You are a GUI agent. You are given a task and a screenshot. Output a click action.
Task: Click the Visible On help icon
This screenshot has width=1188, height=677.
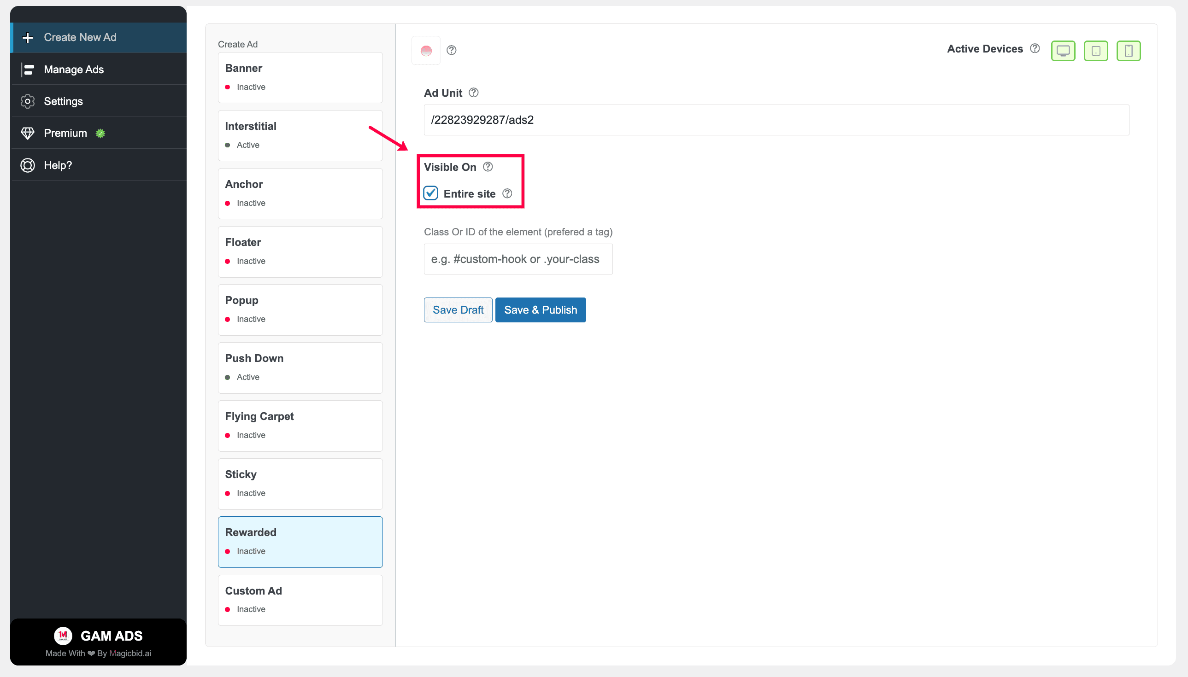pyautogui.click(x=488, y=166)
